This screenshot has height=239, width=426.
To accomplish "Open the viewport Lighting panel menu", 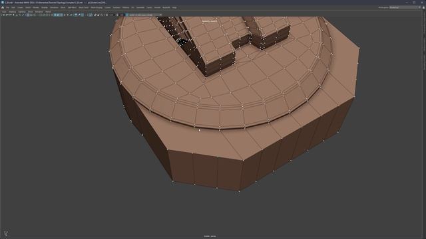I will click(x=22, y=12).
